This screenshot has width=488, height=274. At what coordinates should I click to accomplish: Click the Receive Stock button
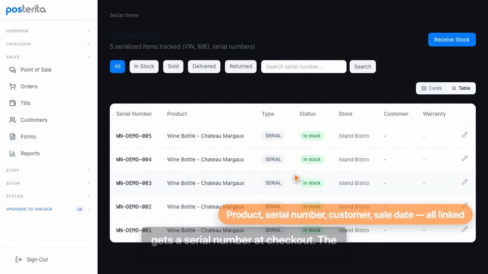click(451, 40)
